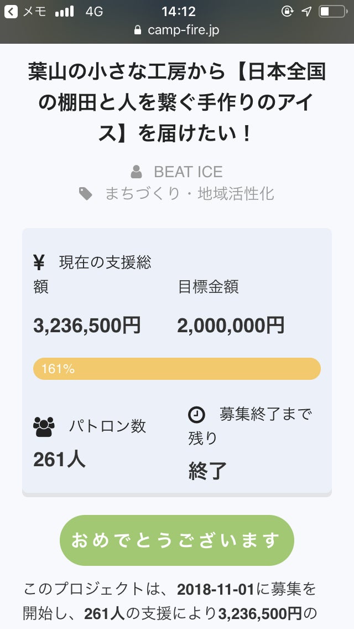Tap the 2,000,000円 goal amount
This screenshot has width=354, height=629.
[231, 326]
